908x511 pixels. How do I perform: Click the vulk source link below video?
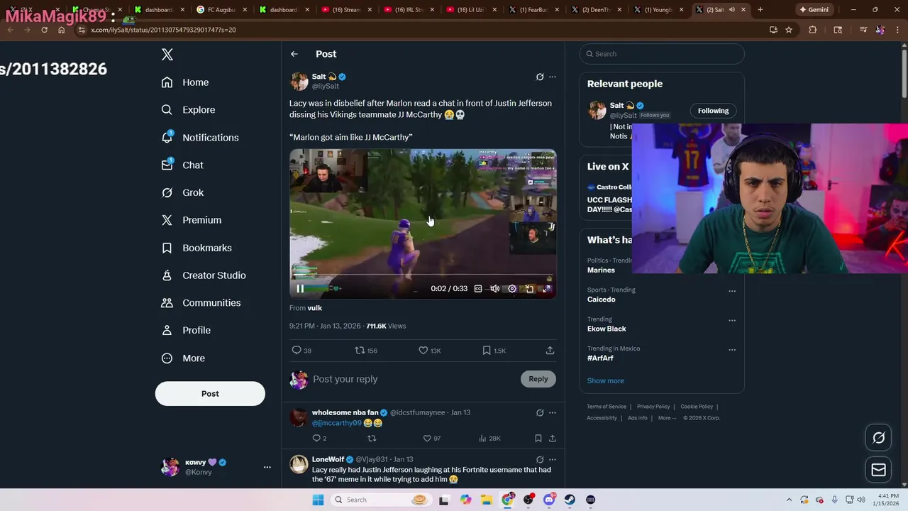[315, 308]
